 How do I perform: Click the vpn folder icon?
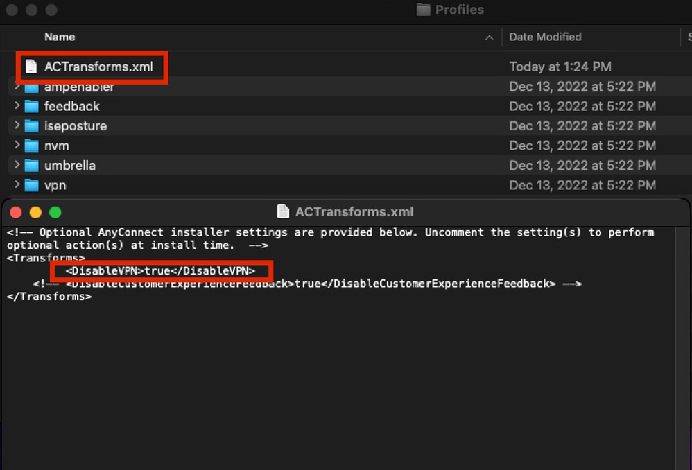pyautogui.click(x=31, y=185)
